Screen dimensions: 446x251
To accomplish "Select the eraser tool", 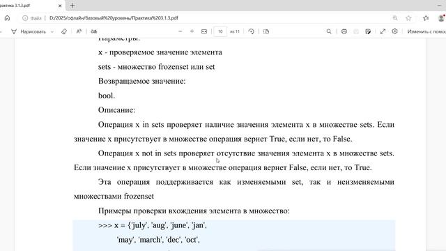I will [x=64, y=31].
